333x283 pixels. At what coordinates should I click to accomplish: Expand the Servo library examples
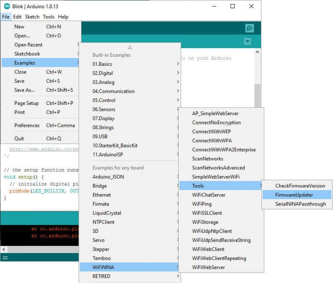coord(130,240)
